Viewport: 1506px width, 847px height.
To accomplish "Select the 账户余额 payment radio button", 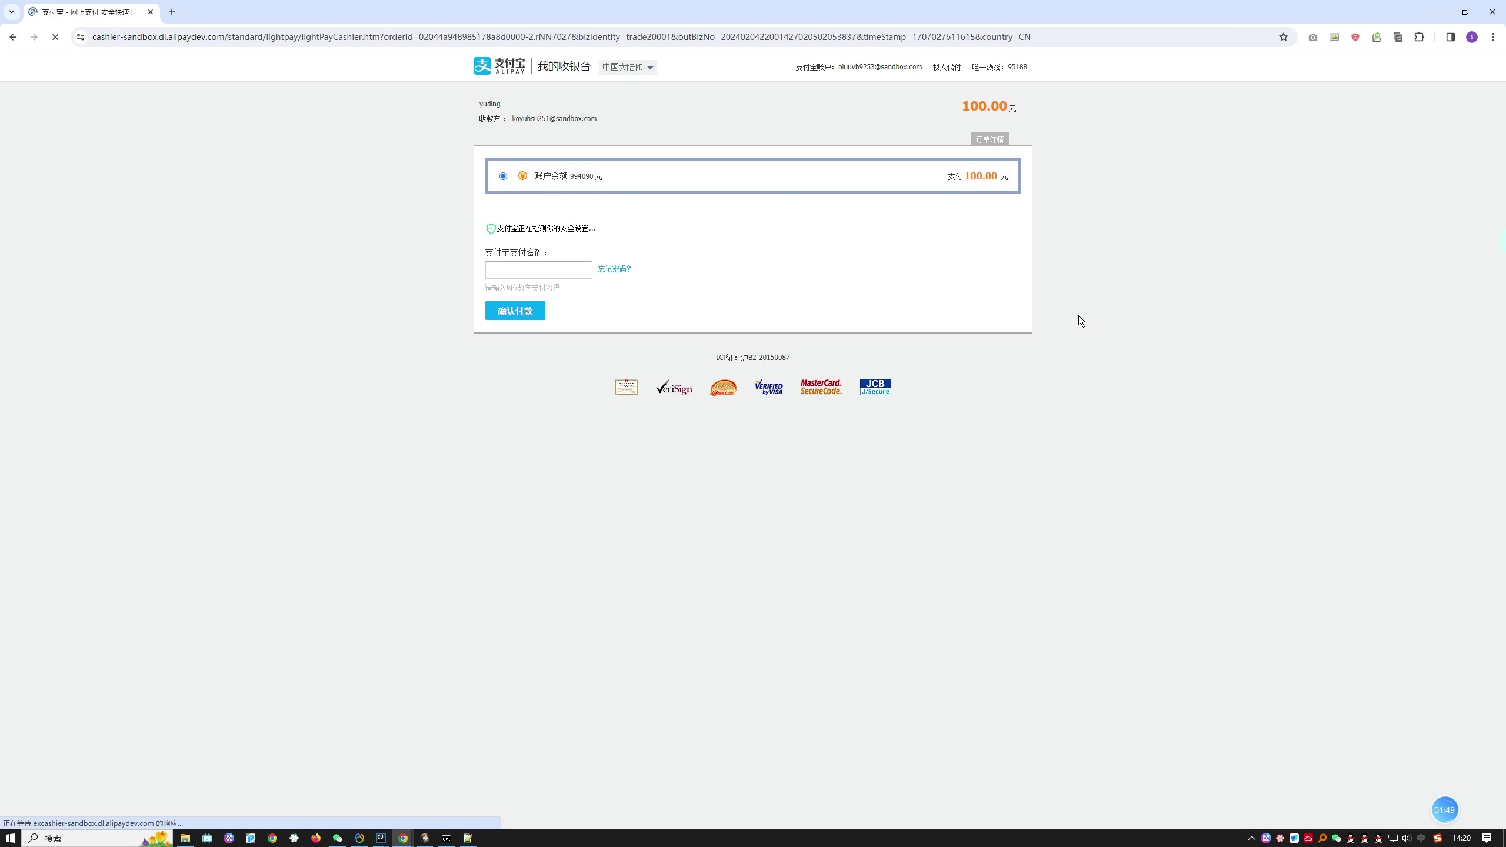I will (x=503, y=176).
